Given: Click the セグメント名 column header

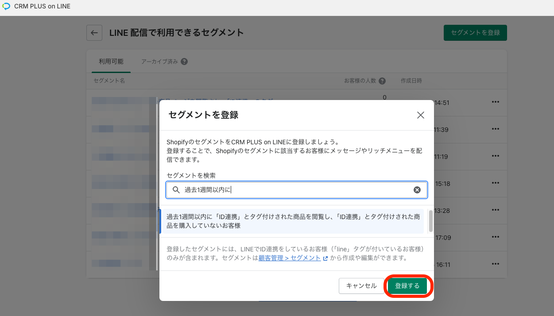Looking at the screenshot, I should [109, 81].
